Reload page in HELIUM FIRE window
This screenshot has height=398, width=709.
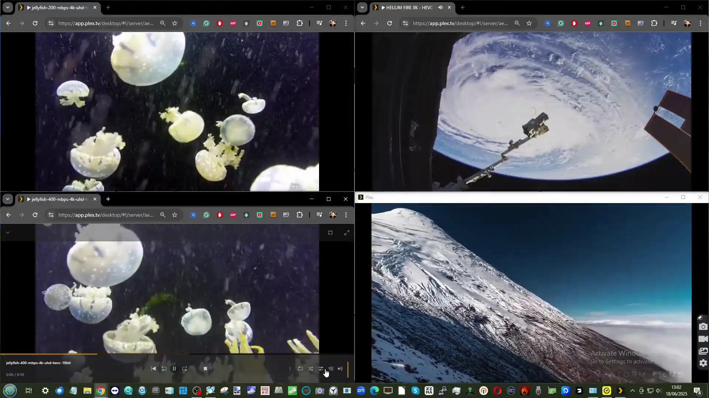(390, 23)
